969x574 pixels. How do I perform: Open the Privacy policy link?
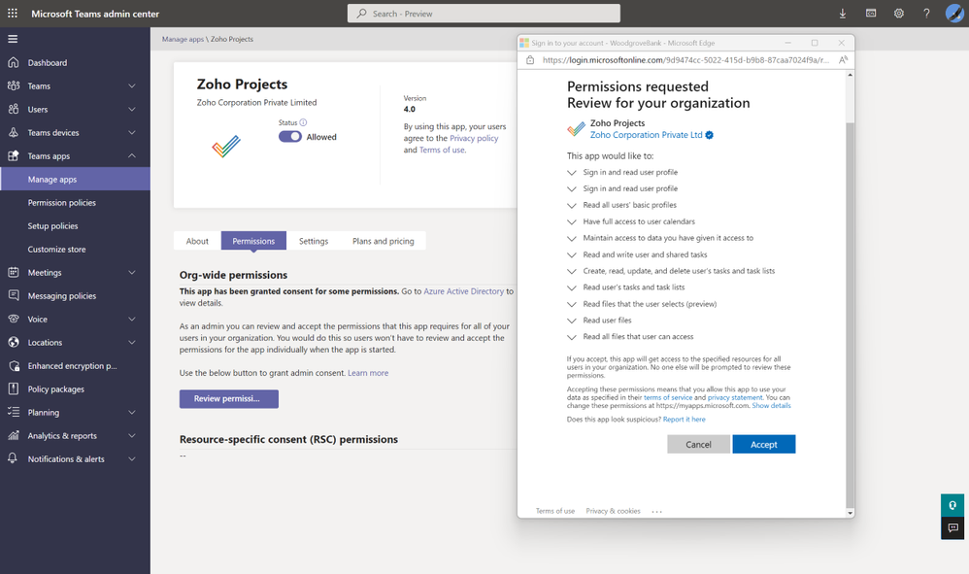pyautogui.click(x=474, y=138)
